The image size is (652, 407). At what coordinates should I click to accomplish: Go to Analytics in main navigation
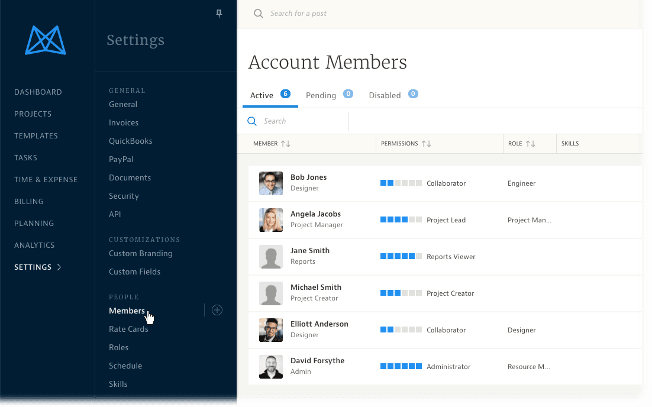(x=34, y=245)
